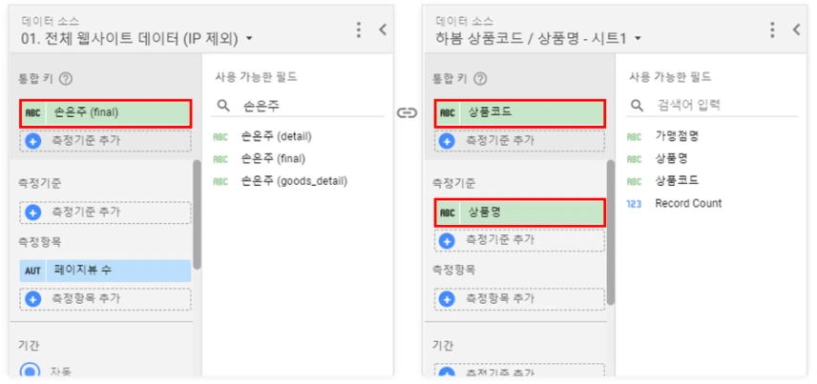This screenshot has height=384, width=817.
Task: Click the search magnifier in left field list
Action: [x=222, y=106]
